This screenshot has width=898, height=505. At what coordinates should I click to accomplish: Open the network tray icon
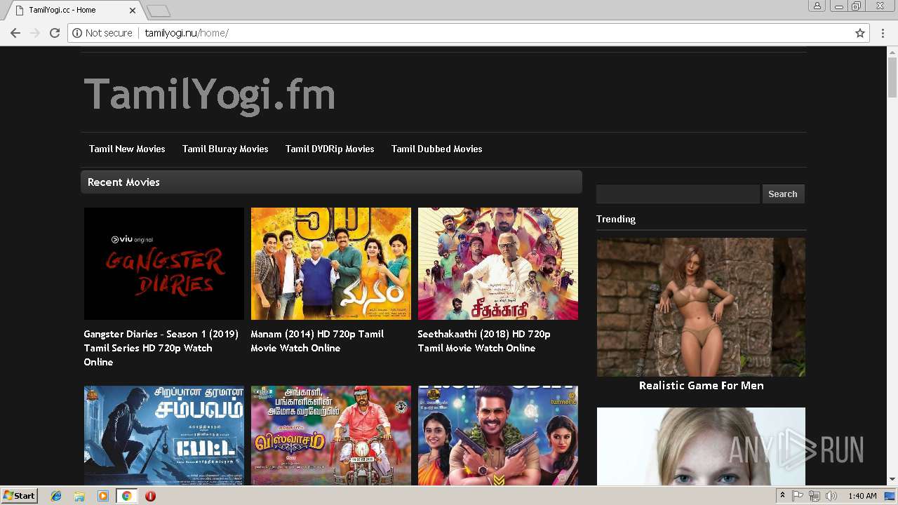pos(815,496)
